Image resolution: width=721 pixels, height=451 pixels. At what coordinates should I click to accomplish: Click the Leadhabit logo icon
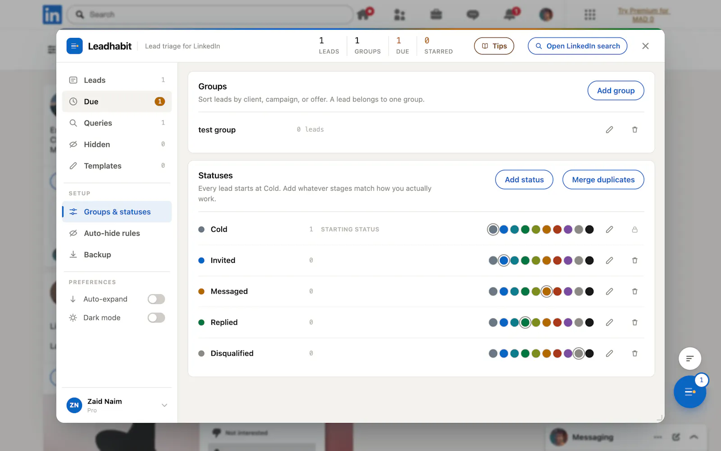(74, 46)
